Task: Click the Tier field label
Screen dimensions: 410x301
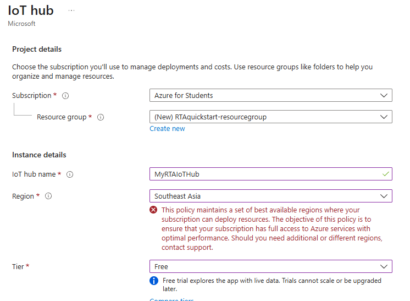Action: [x=18, y=267]
